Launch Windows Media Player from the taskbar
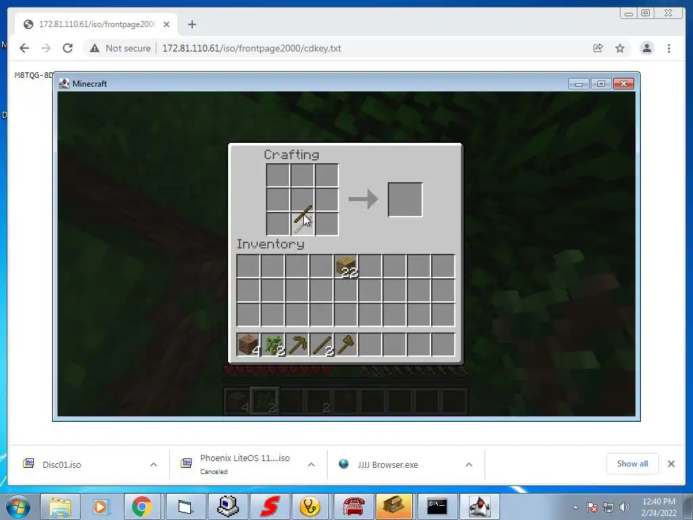 102,506
